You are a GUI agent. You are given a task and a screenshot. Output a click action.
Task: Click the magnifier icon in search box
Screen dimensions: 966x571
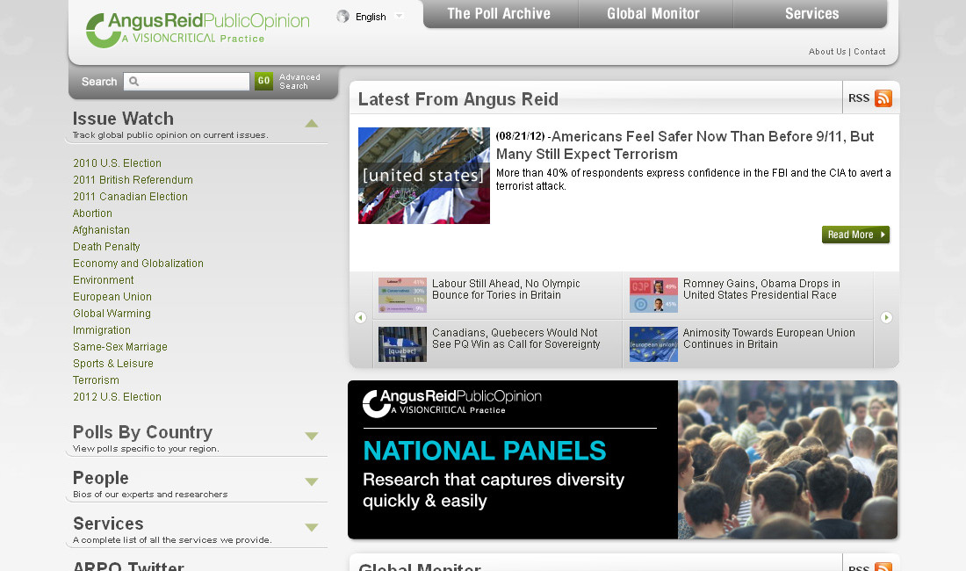(x=133, y=82)
